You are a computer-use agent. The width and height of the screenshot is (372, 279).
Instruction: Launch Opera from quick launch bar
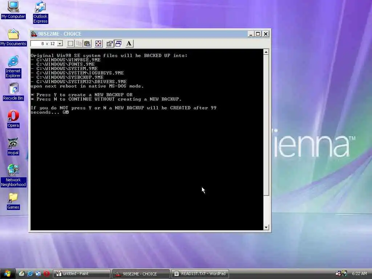(46, 274)
